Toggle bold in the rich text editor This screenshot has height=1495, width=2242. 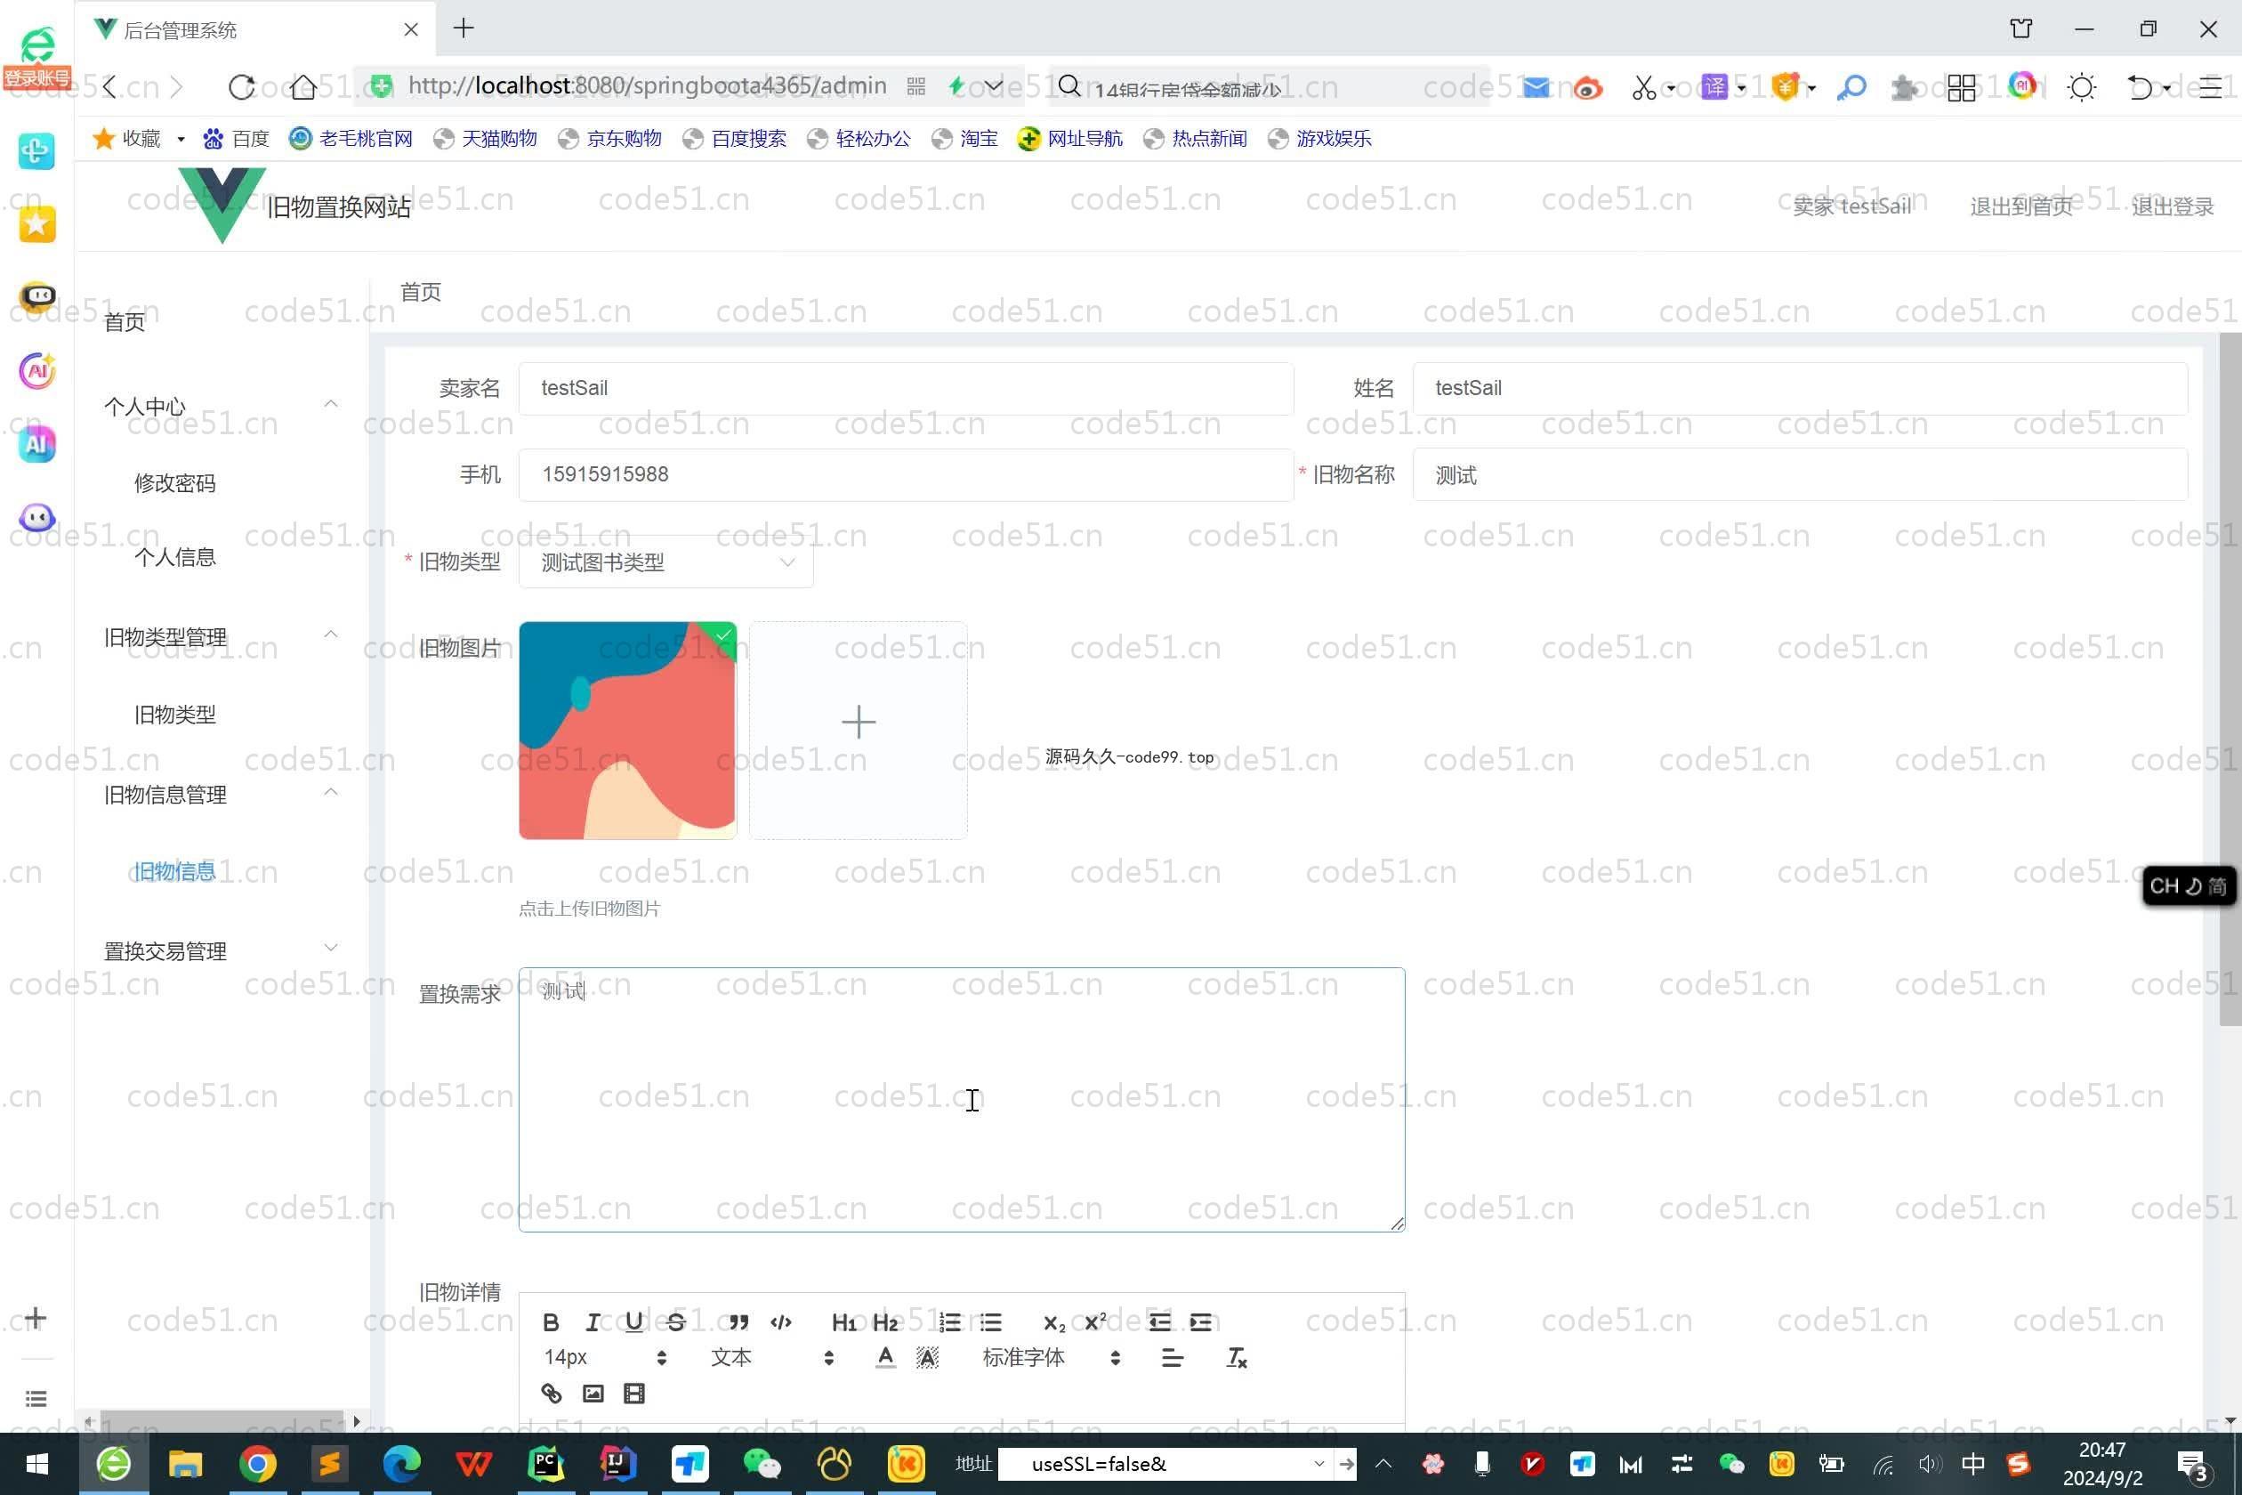point(551,1321)
